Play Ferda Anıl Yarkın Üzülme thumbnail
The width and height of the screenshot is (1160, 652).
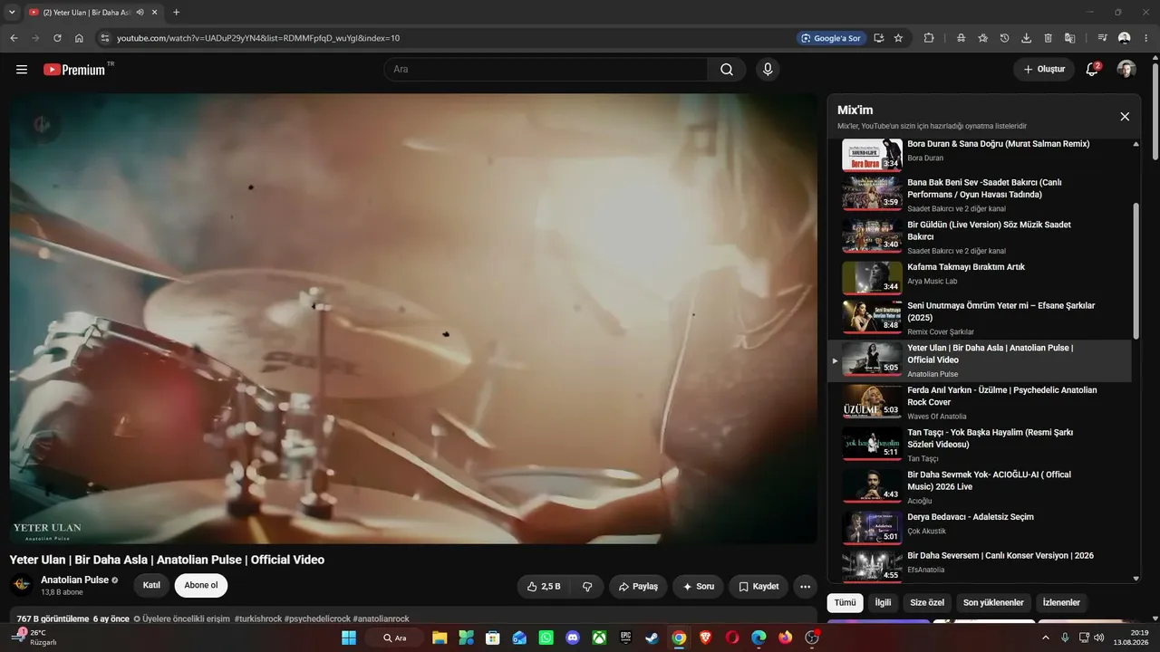[872, 400]
